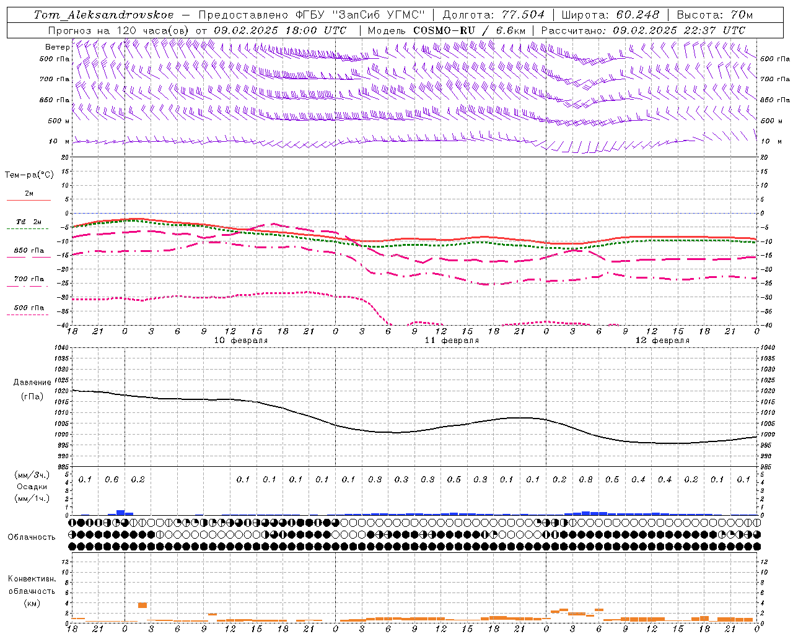This screenshot has height=634, width=793.
Task: Click the Ветер wind panel label
Action: [x=57, y=47]
